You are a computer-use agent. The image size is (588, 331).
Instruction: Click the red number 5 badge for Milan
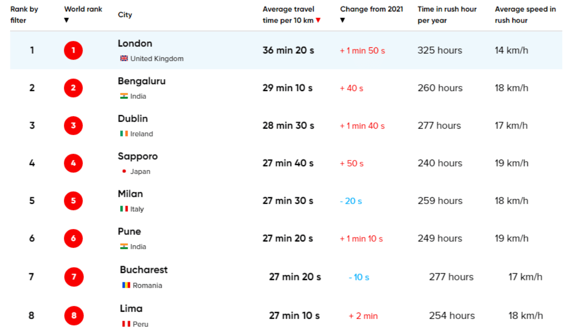click(73, 201)
